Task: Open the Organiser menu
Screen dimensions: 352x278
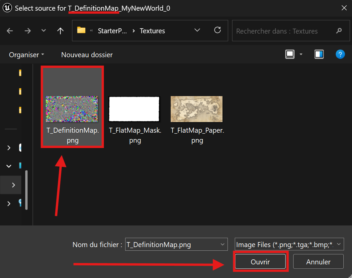Action: click(27, 55)
